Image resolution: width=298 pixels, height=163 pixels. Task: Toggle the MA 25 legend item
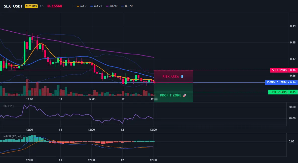click(96, 6)
